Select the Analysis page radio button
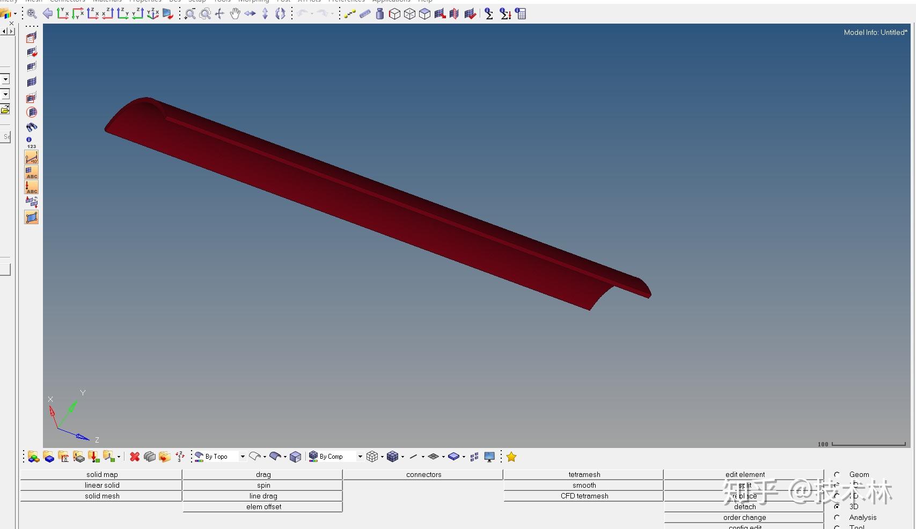This screenshot has width=916, height=529. pyautogui.click(x=837, y=517)
